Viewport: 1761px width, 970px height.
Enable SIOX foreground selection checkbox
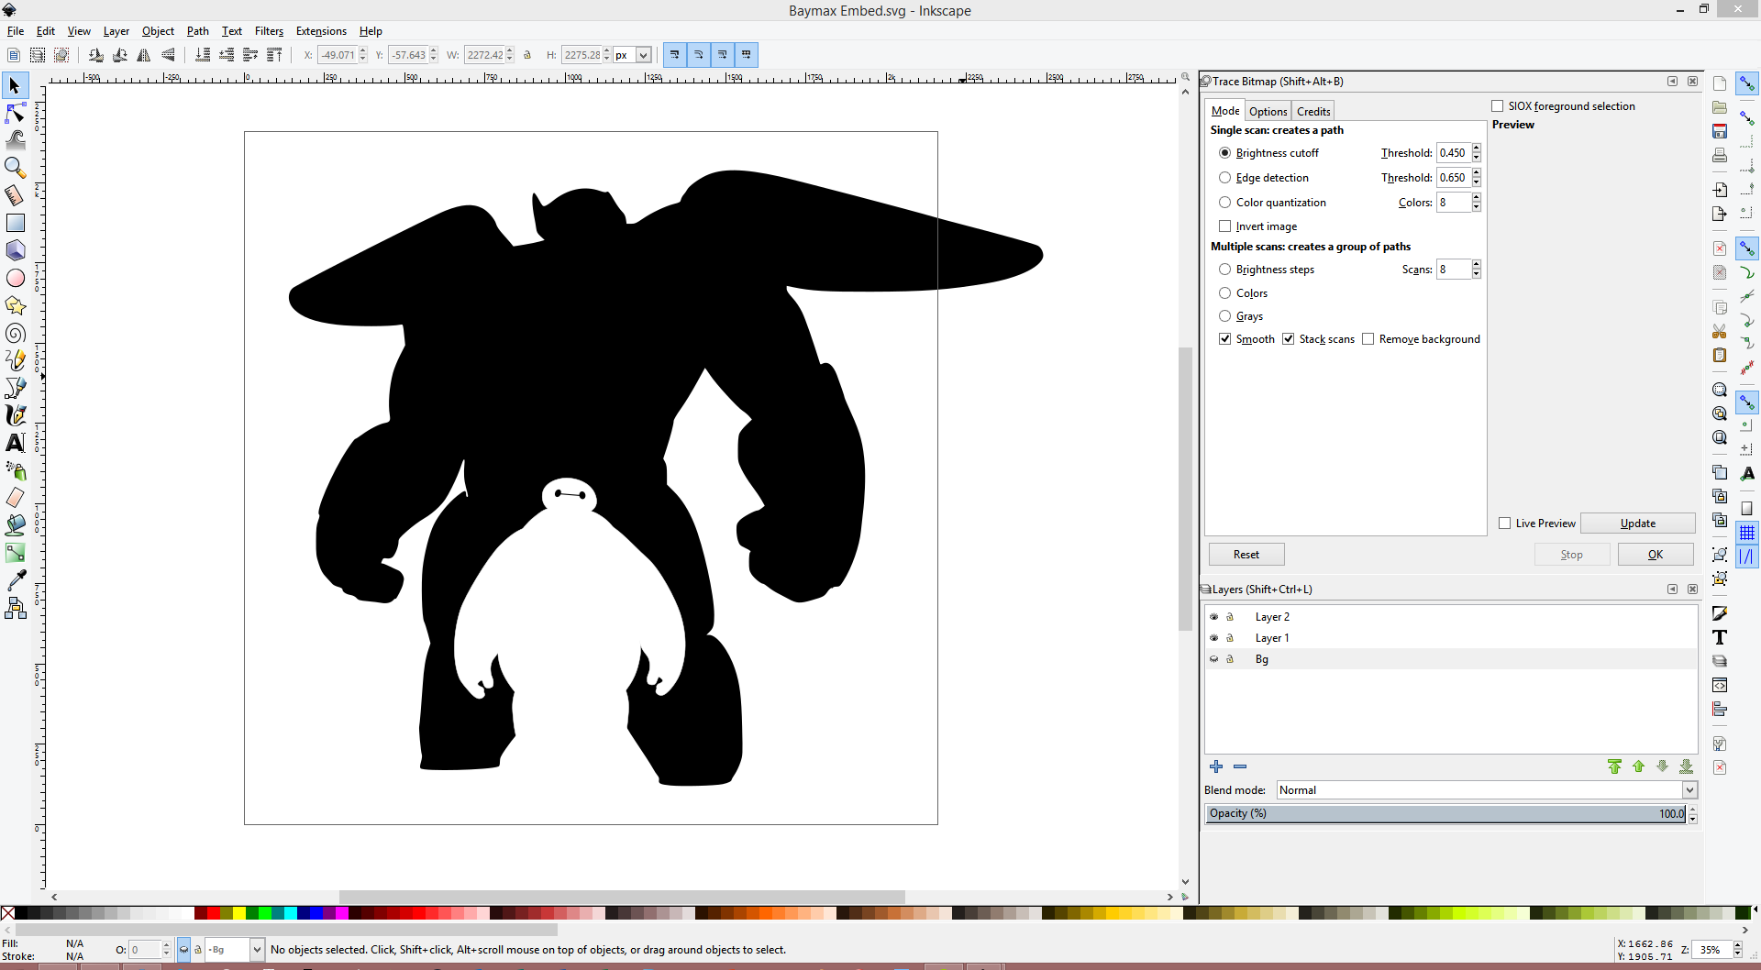tap(1497, 106)
